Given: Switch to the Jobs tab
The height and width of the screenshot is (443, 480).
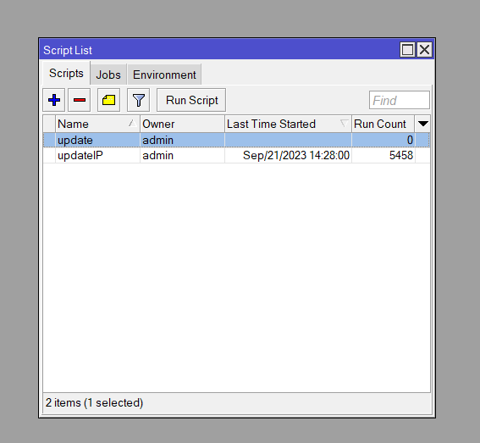Looking at the screenshot, I should [x=108, y=75].
